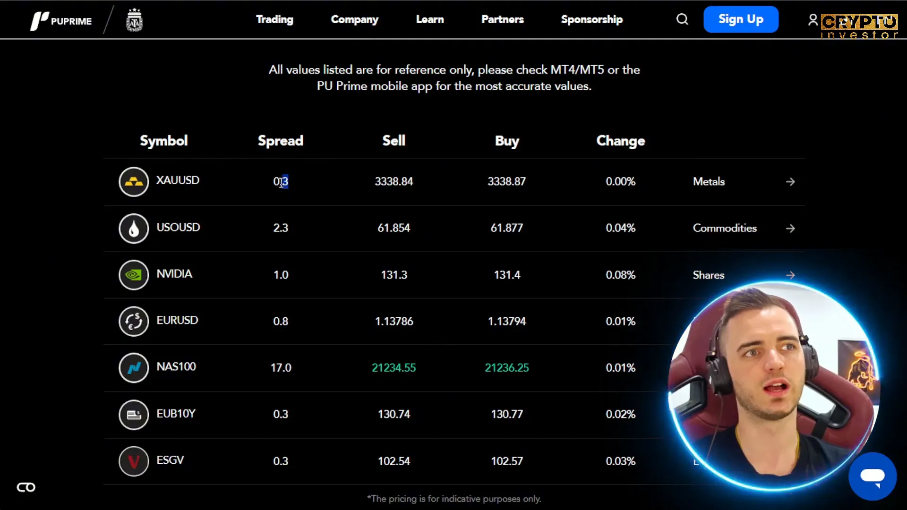Screen dimensions: 907x510
Task: Click the Commodities row arrow
Action: (790, 229)
